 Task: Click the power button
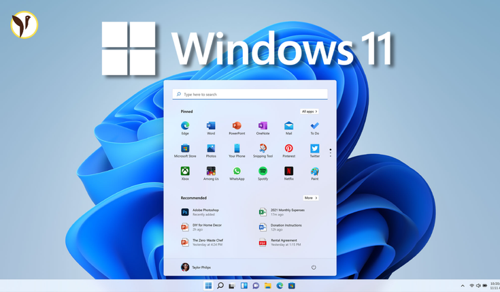click(x=314, y=267)
